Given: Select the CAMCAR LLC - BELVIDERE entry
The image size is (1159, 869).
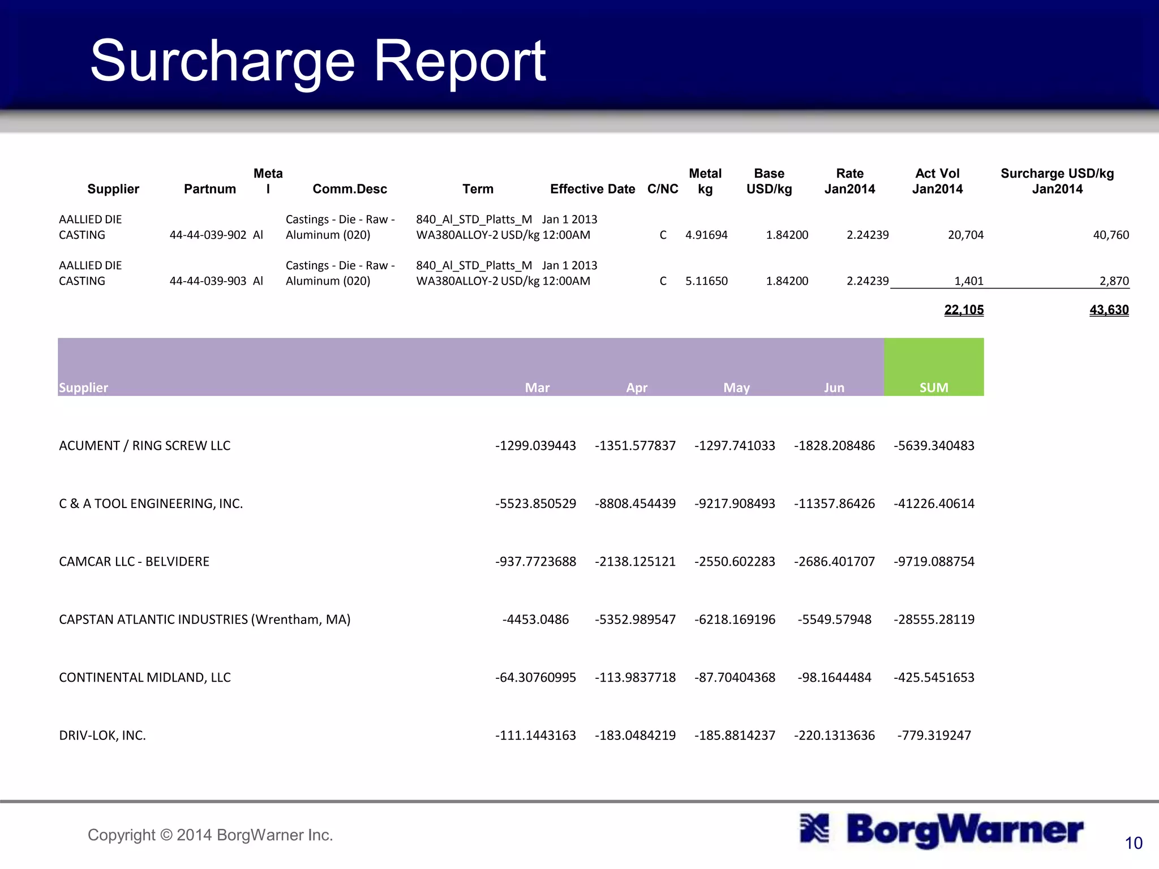Looking at the screenshot, I should [134, 562].
